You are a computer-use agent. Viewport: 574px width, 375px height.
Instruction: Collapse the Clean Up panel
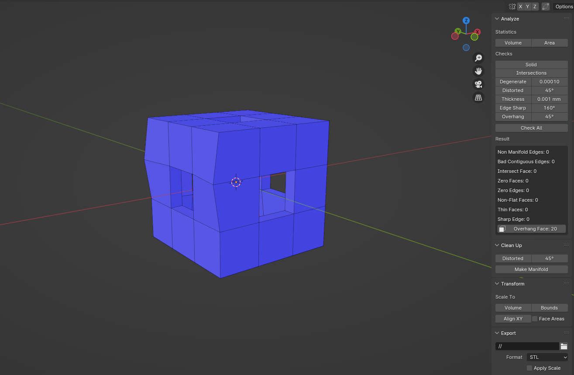click(497, 245)
